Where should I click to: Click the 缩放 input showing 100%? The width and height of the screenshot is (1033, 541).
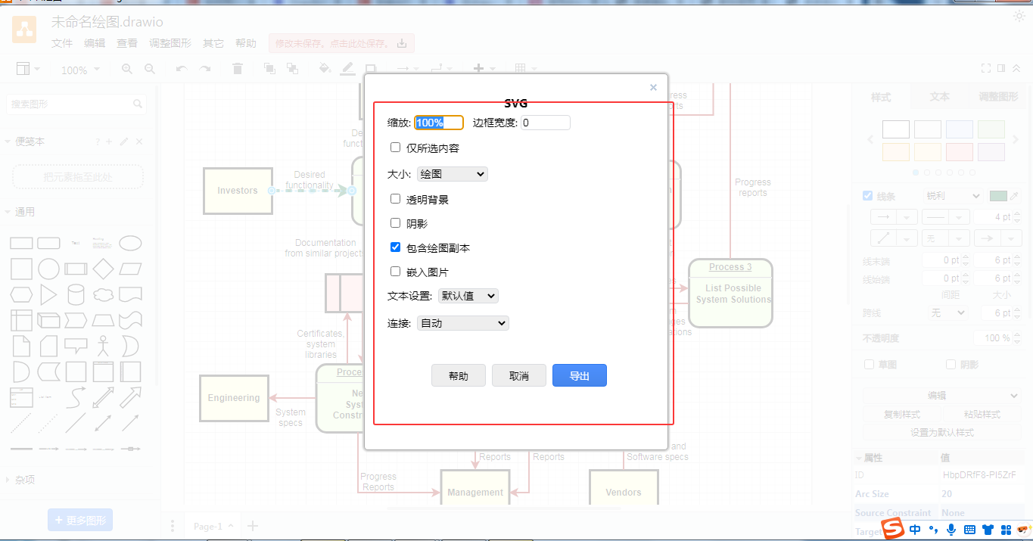pos(437,122)
